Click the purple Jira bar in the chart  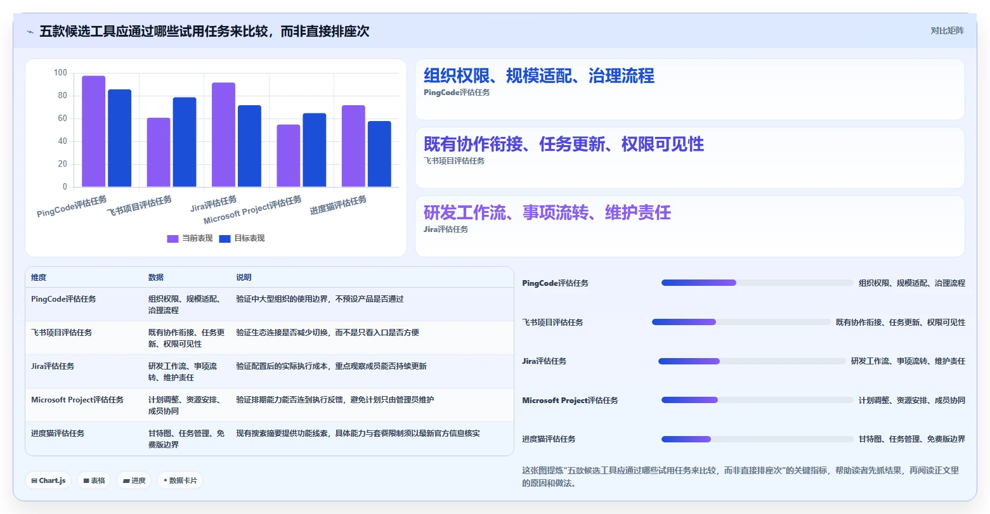pos(224,135)
